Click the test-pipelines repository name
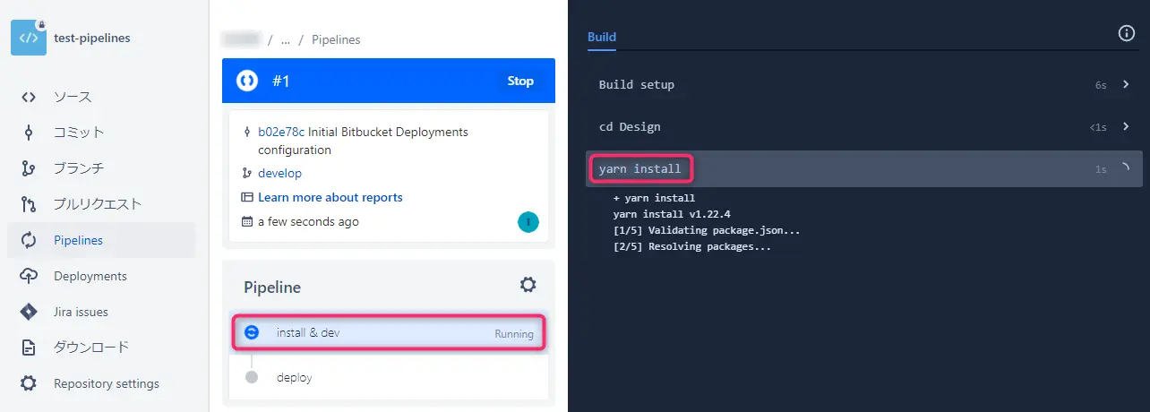1150x412 pixels. (92, 38)
